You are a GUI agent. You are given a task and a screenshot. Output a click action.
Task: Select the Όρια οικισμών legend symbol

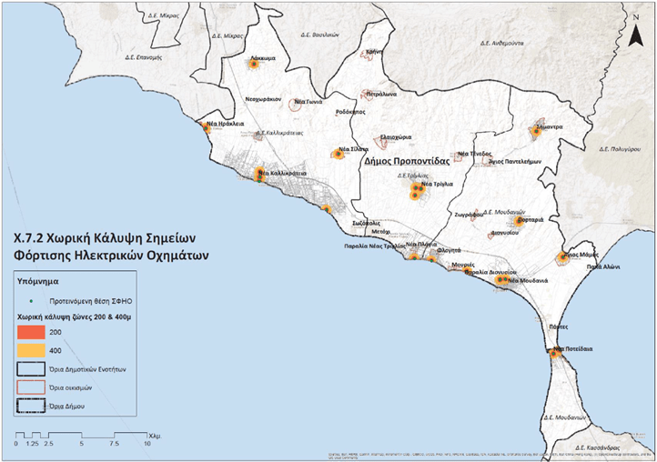(x=33, y=387)
